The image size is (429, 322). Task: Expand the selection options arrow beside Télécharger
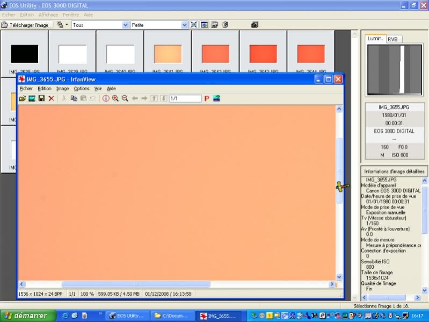(67, 25)
